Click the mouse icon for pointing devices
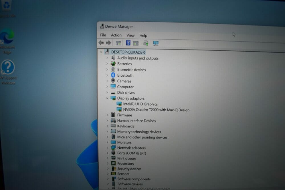 click(x=113, y=137)
